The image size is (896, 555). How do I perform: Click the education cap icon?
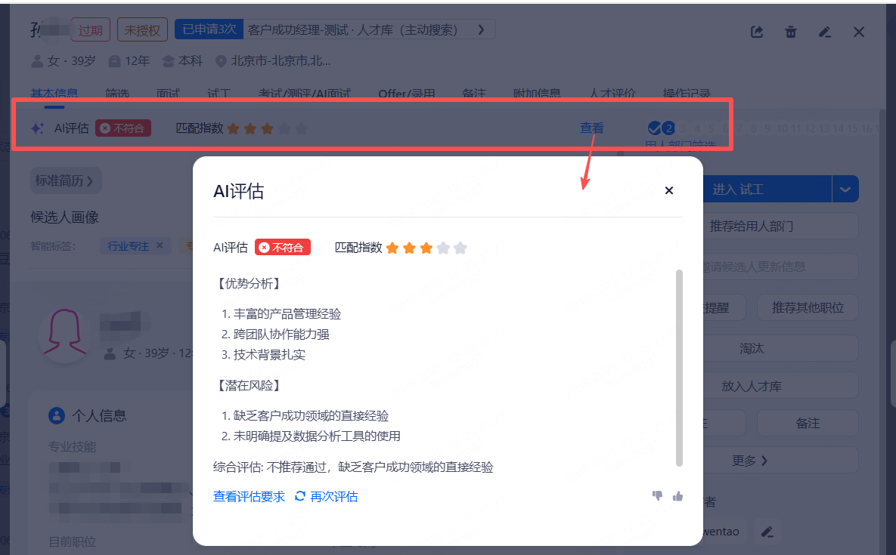(168, 61)
